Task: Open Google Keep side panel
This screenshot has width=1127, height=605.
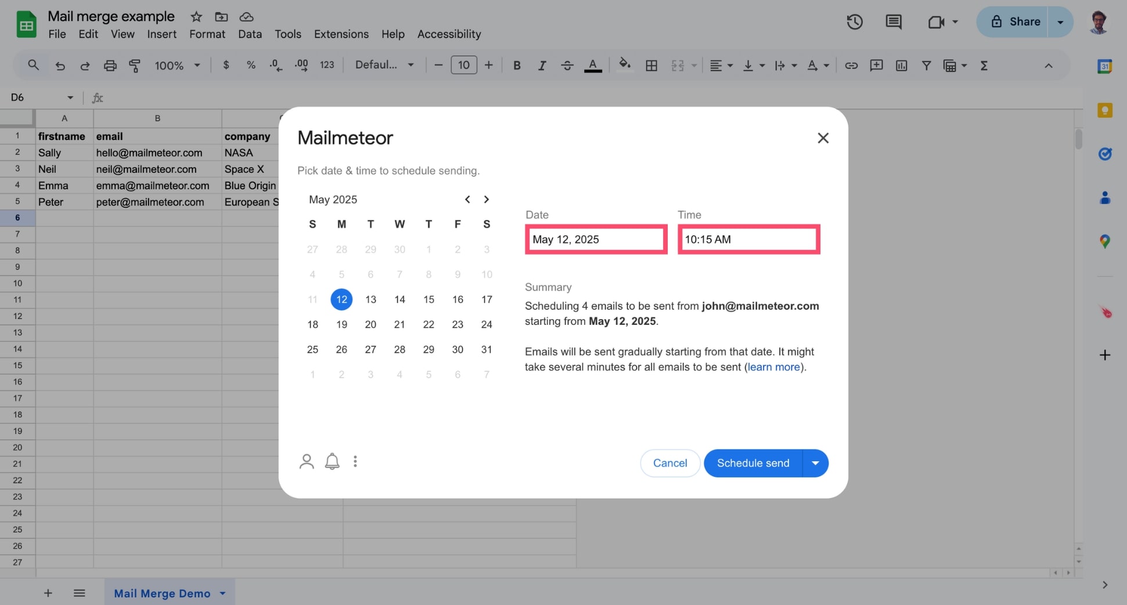Action: [x=1105, y=110]
